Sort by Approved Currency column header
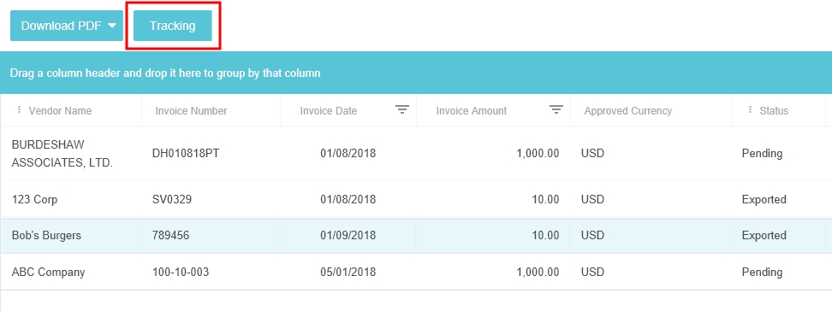This screenshot has width=832, height=311. [x=627, y=111]
